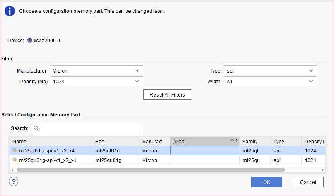The image size is (334, 196).
Task: Open the Type dropdown set to spi
Action: (x=270, y=71)
